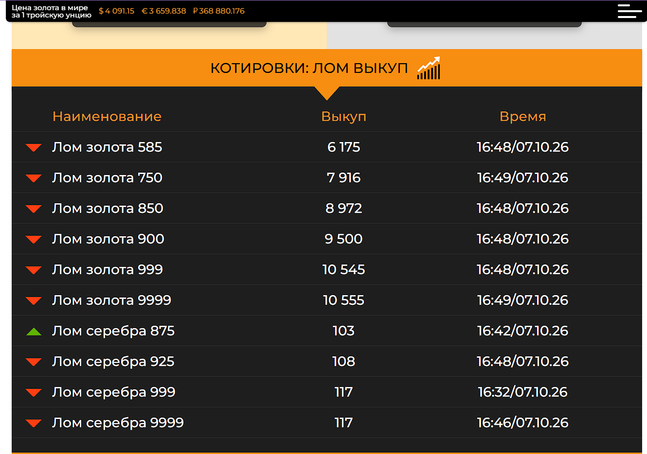Open the hamburger menu
This screenshot has height=454, width=647.
click(x=629, y=11)
